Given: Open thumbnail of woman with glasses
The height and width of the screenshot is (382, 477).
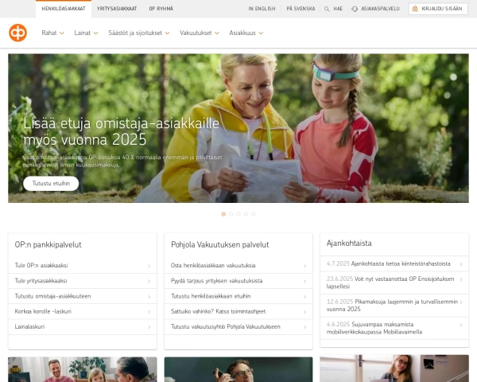Looking at the screenshot, I should (x=394, y=368).
